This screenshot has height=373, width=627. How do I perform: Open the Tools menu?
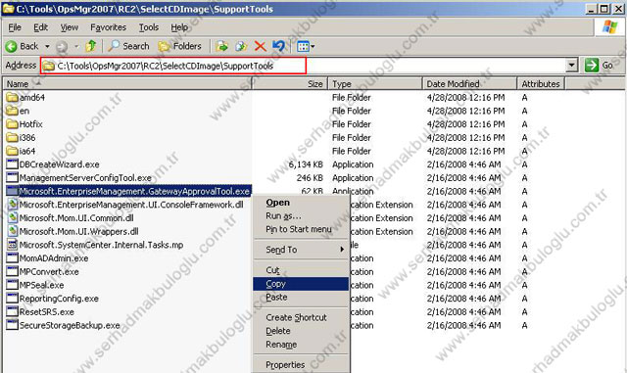[149, 27]
